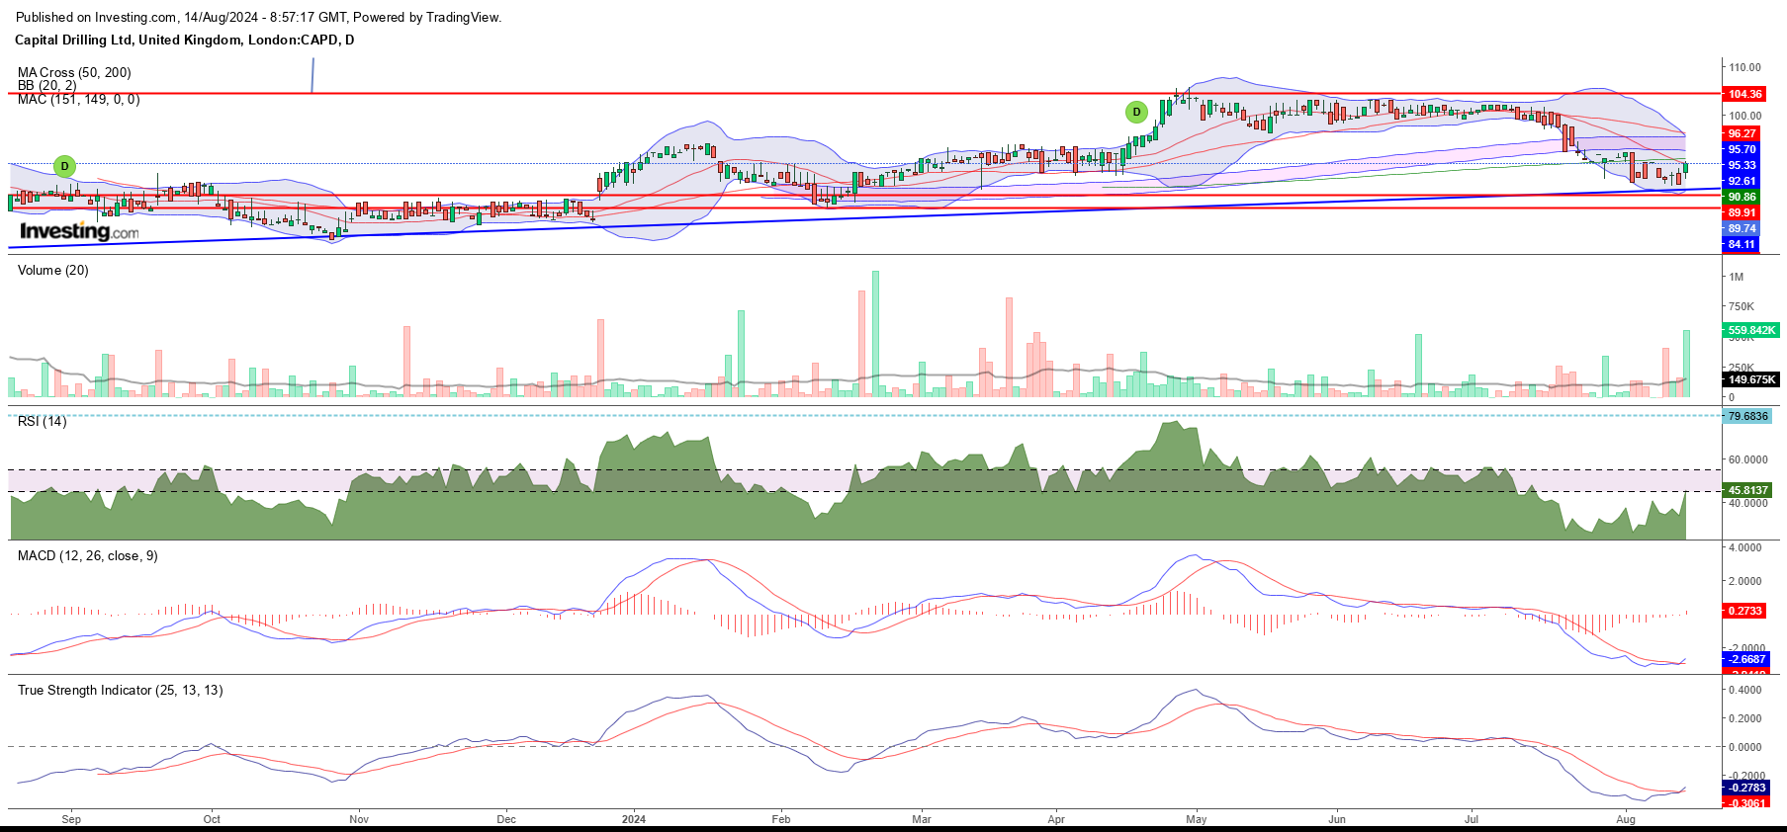Screen dimensions: 1787x832
Task: Select the MAC (151, 149, 0, 0) indicator label
Action: (78, 100)
